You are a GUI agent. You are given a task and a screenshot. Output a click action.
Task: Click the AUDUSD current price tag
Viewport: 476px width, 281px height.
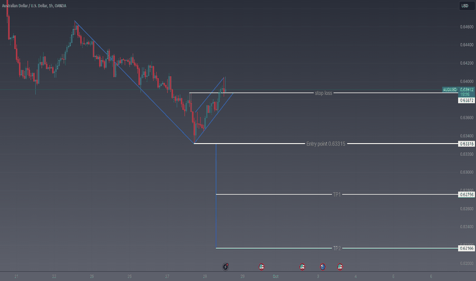pos(450,89)
